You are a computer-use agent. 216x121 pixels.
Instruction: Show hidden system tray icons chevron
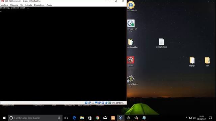point(187,118)
